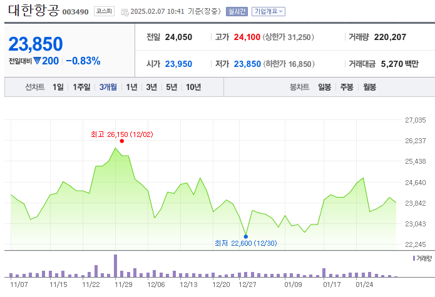Screen dimensions: 435x297
Task: Click the 하한가 16,850 text
Action: click(289, 64)
